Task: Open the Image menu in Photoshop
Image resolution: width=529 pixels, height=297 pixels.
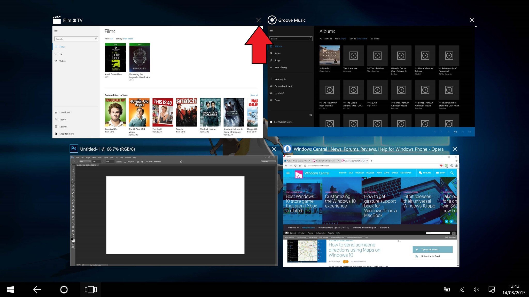Action: click(x=88, y=158)
